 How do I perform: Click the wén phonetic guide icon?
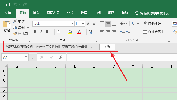pyautogui.click(x=91, y=32)
